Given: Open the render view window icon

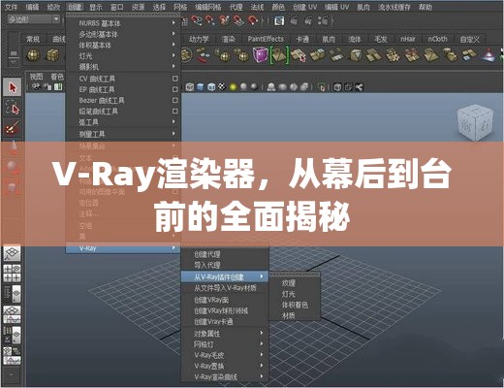Looking at the screenshot, I should tap(279, 21).
